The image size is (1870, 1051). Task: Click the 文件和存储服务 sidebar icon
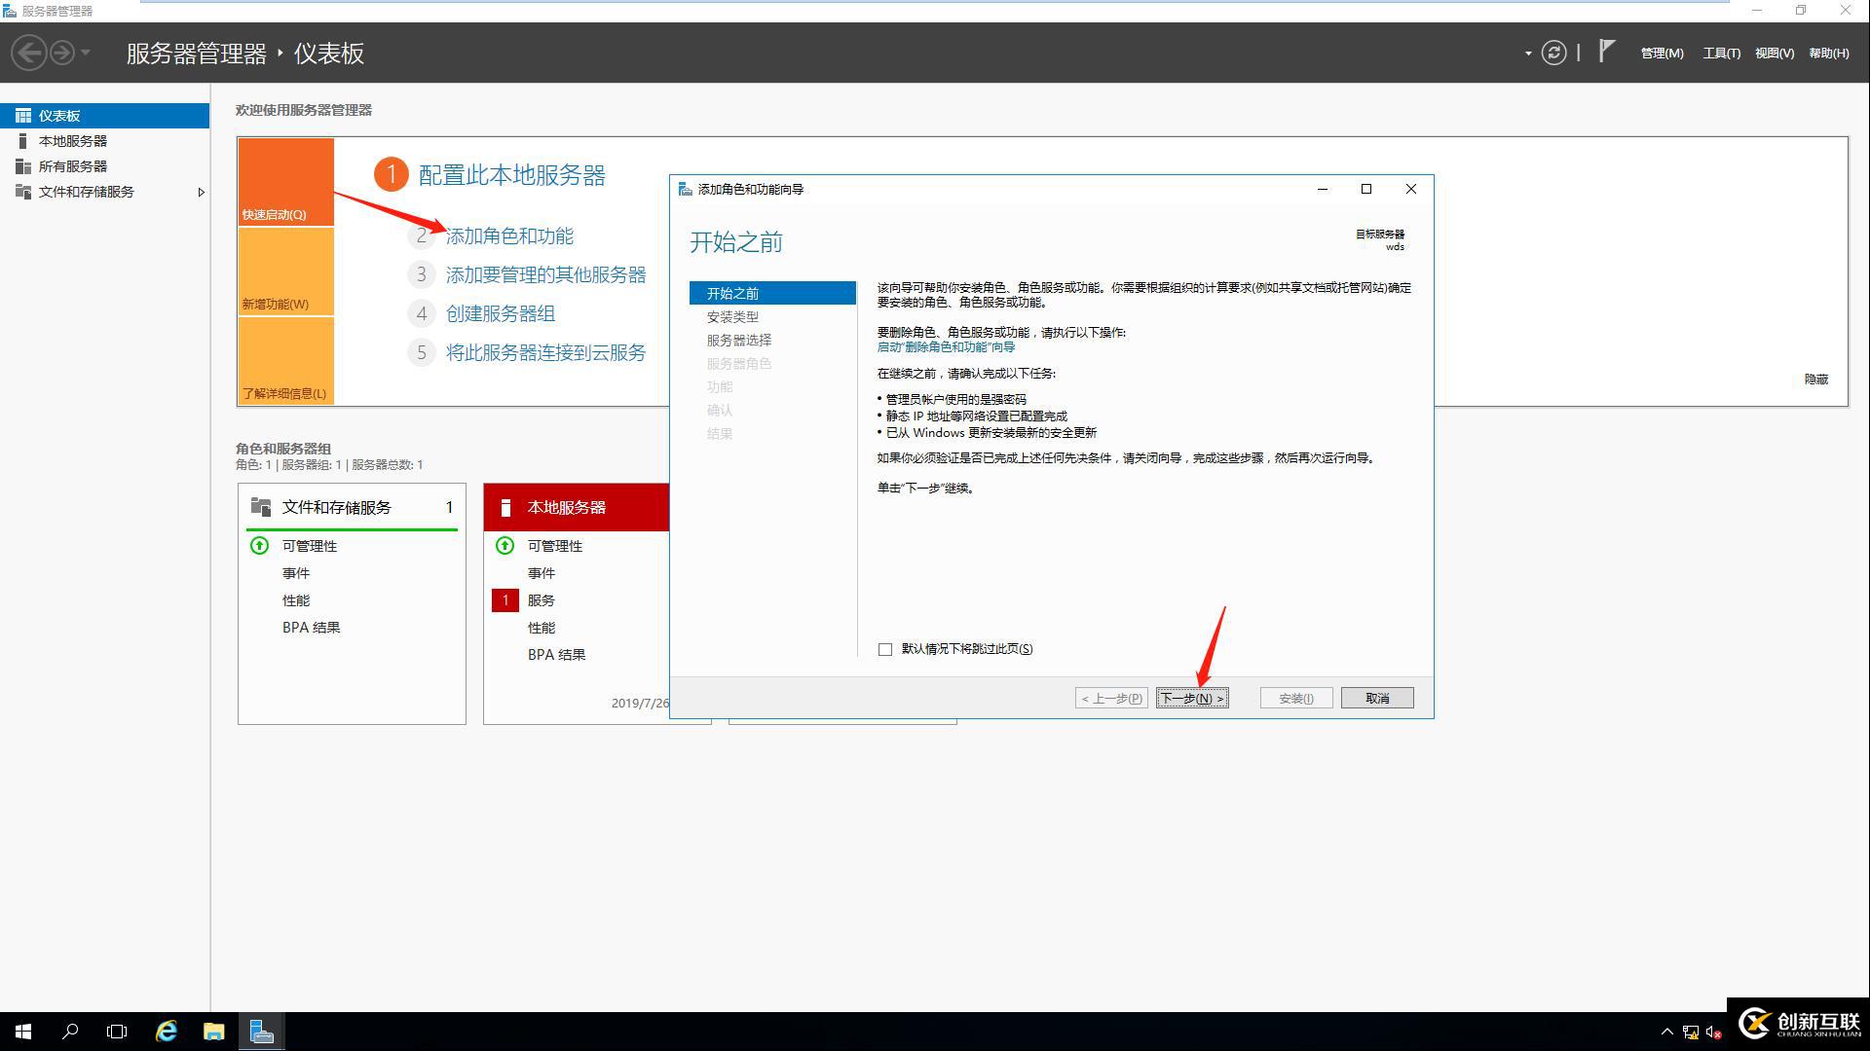pyautogui.click(x=23, y=192)
